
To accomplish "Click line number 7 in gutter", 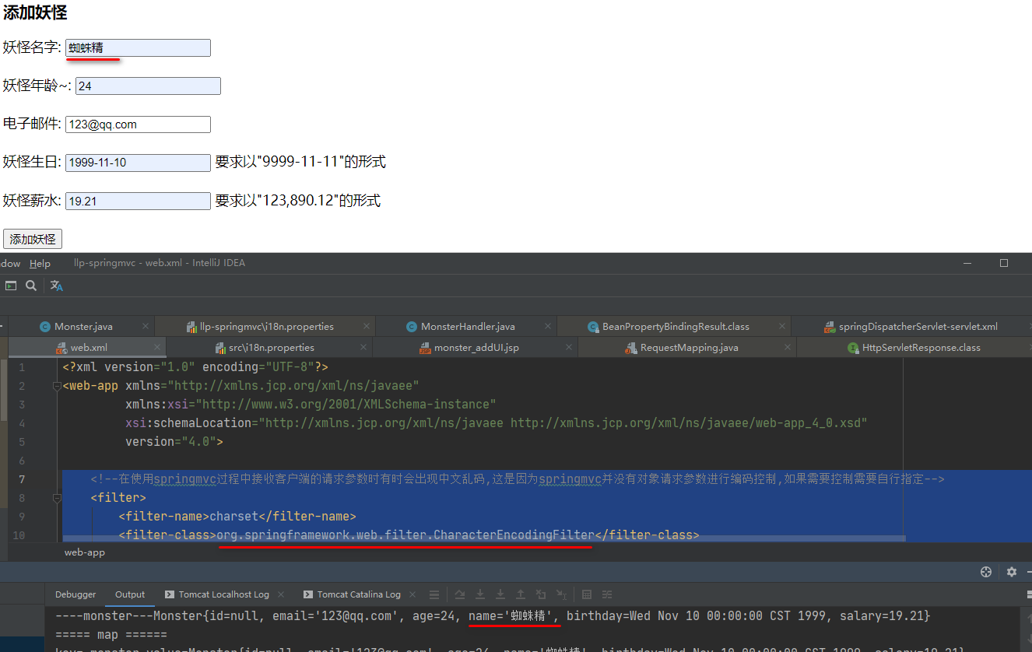I will coord(21,479).
